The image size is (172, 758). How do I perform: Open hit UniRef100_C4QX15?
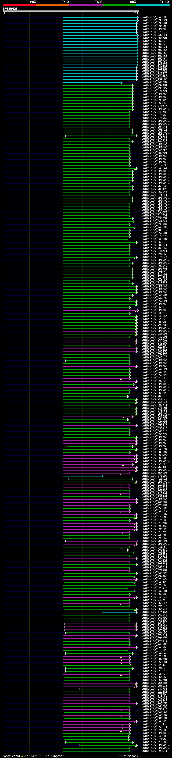coord(154,357)
